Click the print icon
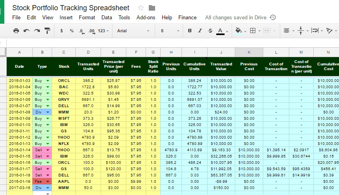This screenshot has height=195, width=339. pos(16,31)
